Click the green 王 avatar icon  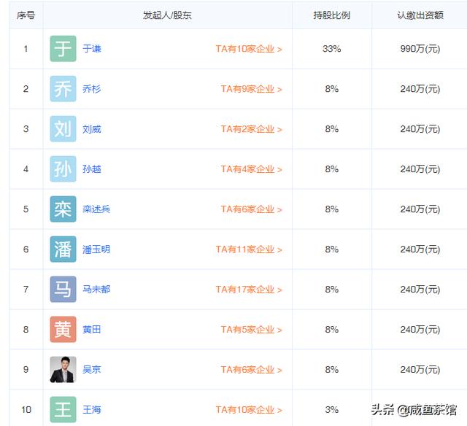pyautogui.click(x=63, y=410)
